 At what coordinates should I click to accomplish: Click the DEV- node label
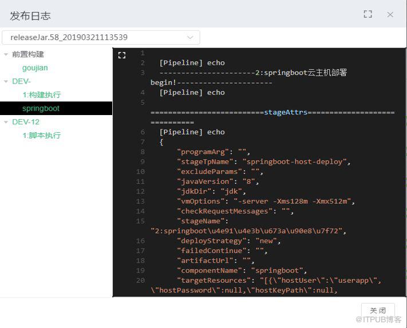point(21,81)
